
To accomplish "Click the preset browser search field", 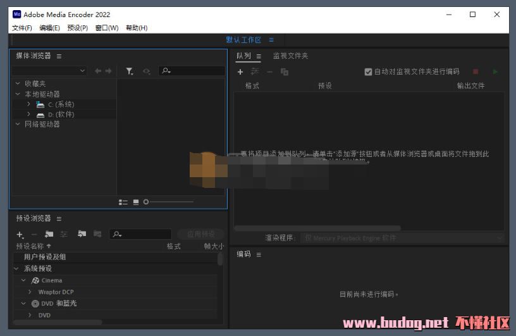I will (x=140, y=234).
